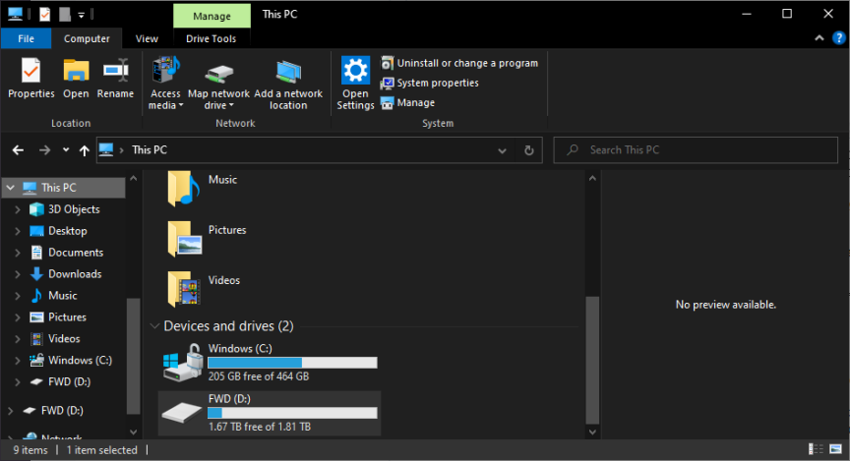Select Downloads in the navigation pane

(75, 274)
